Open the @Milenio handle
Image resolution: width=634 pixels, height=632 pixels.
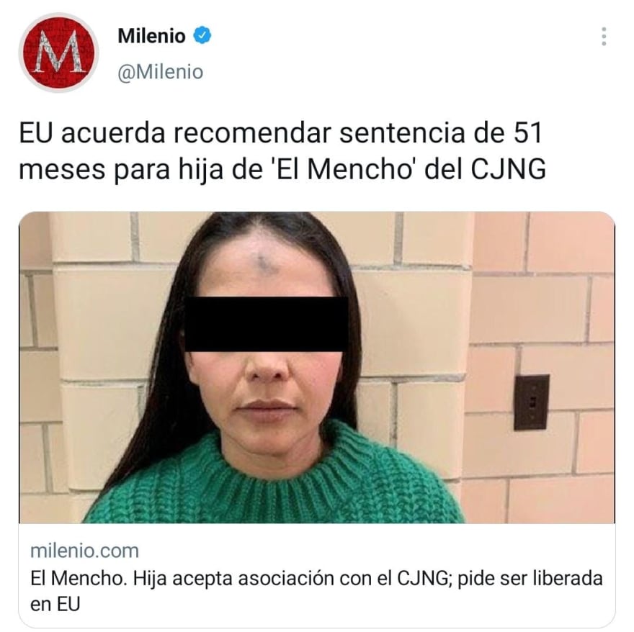coord(161,72)
